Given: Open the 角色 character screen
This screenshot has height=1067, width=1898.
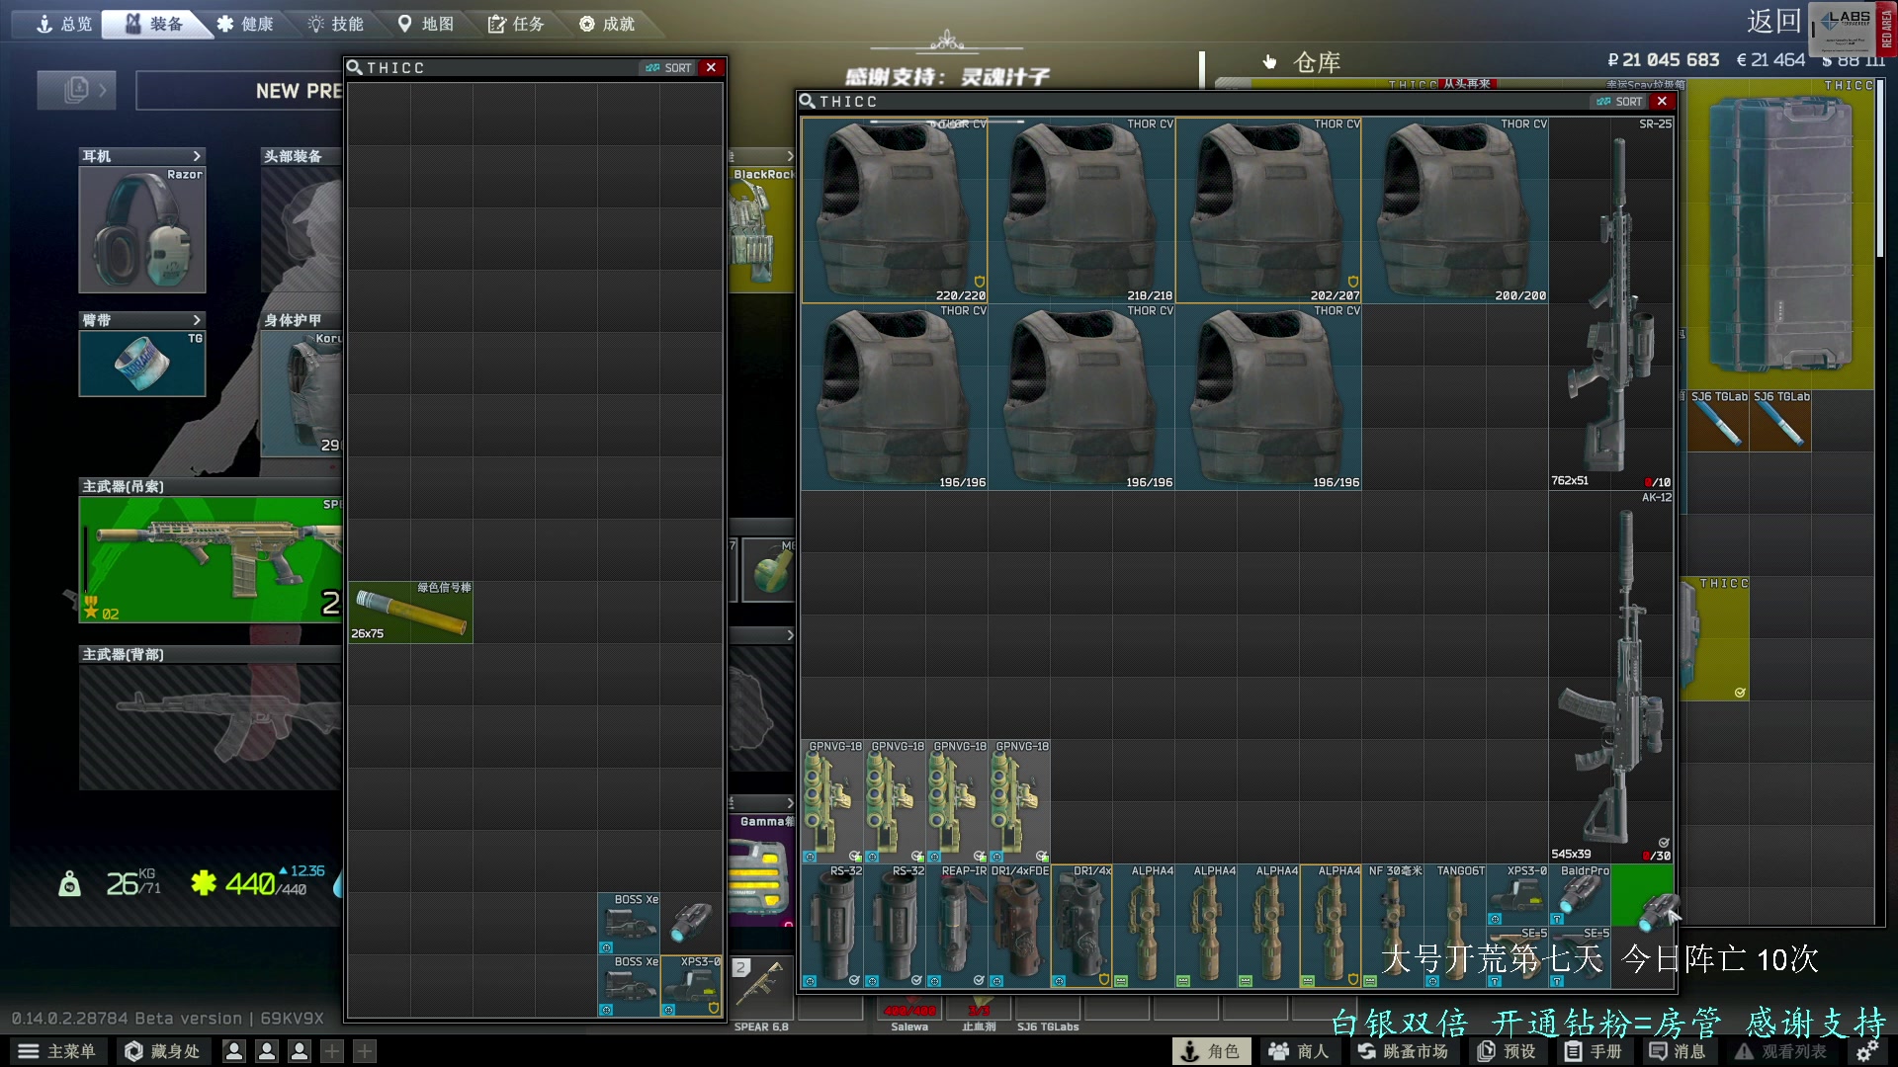Looking at the screenshot, I should pos(1211,1051).
